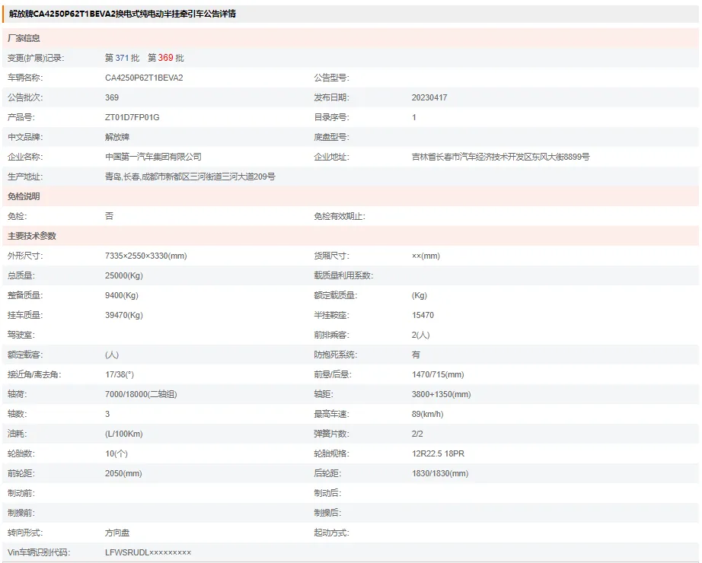This screenshot has height=563, width=702.
Task: Click the company address in 吉林省长春市
Action: pyautogui.click(x=500, y=157)
